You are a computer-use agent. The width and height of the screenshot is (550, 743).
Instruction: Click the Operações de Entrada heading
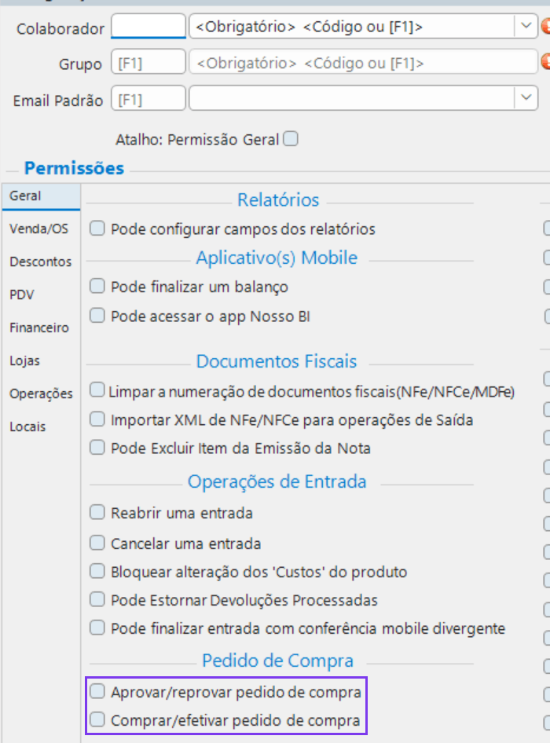(277, 481)
